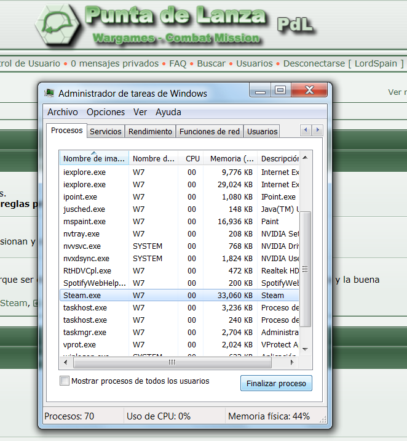407x441 pixels.
Task: Click the horizontal scrollbar left arrow
Action: tap(65, 362)
